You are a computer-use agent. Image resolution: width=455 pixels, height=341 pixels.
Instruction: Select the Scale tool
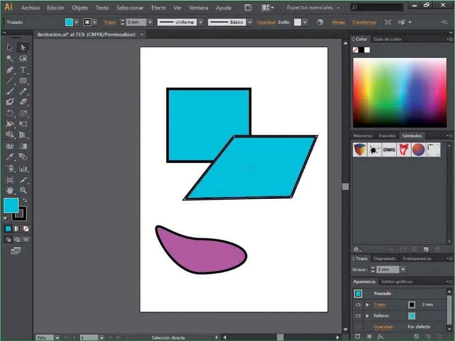(23, 113)
